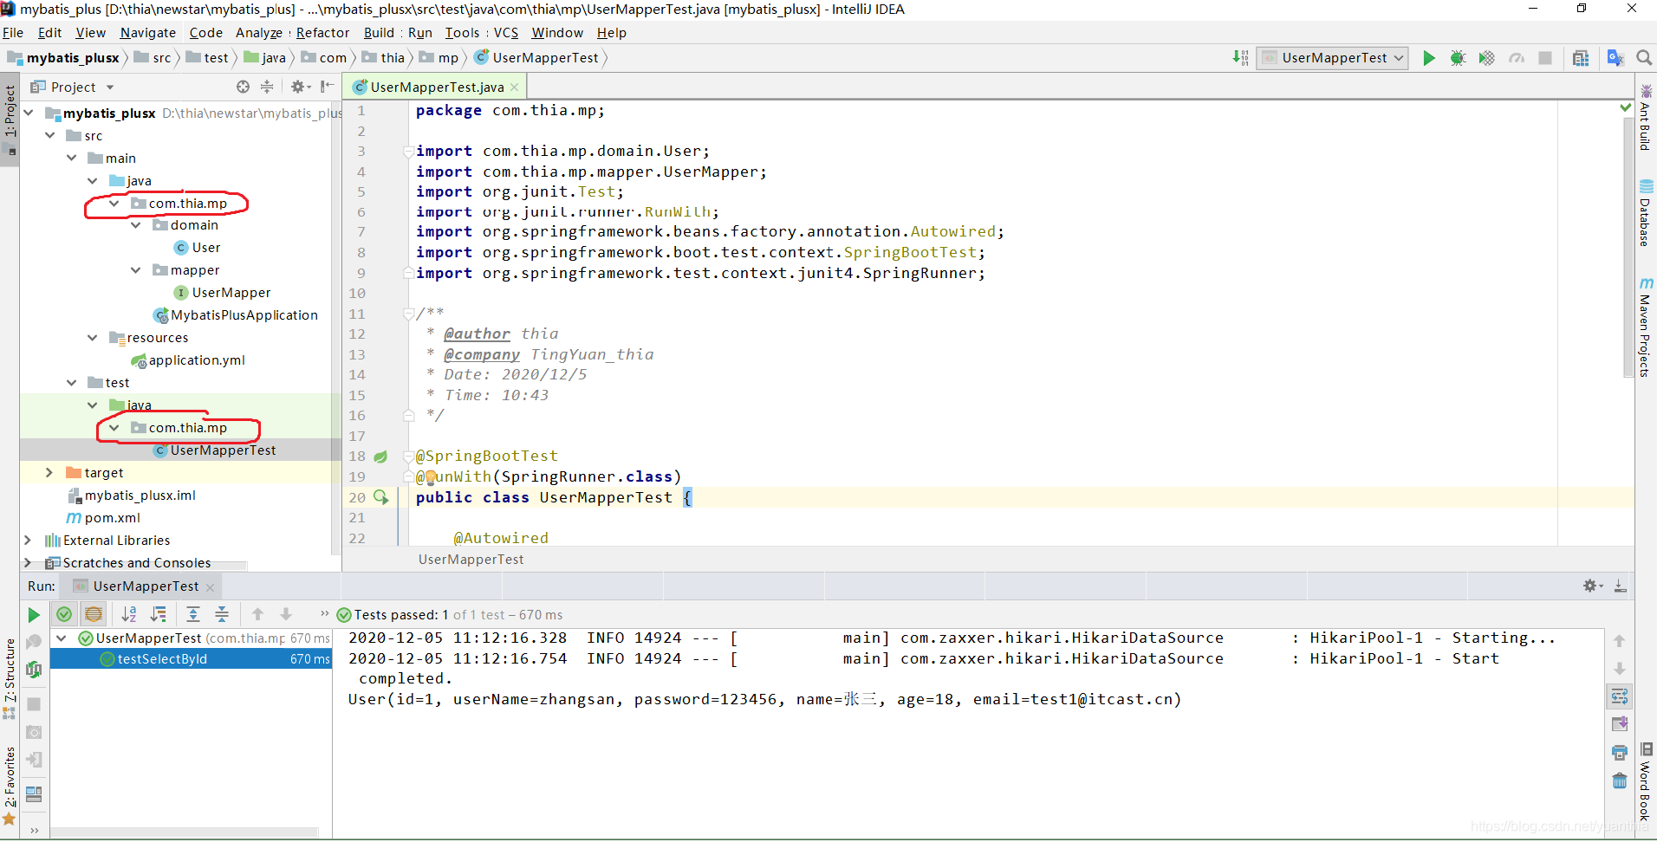Viewport: 1657px width, 842px height.
Task: Open the Analyze menu
Action: click(259, 33)
